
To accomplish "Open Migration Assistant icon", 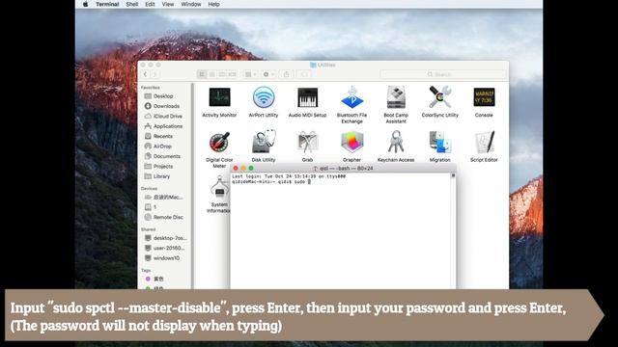I will click(x=440, y=142).
